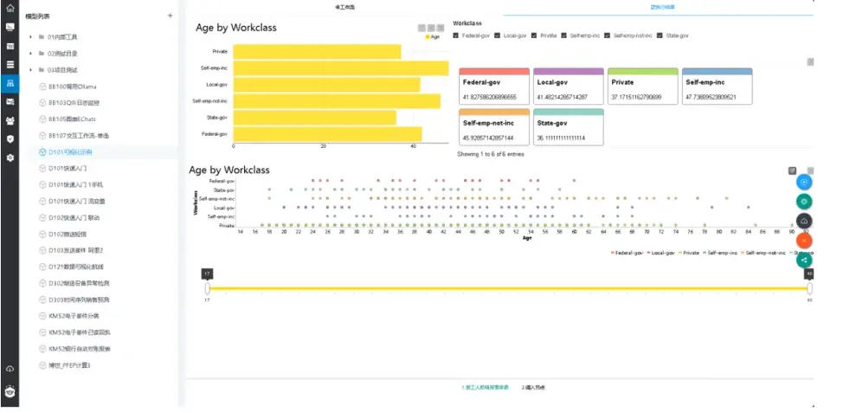Click the orange close floating button
Image resolution: width=843 pixels, height=412 pixels.
pos(804,240)
